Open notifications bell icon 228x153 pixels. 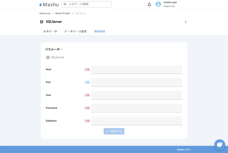tap(149, 4)
